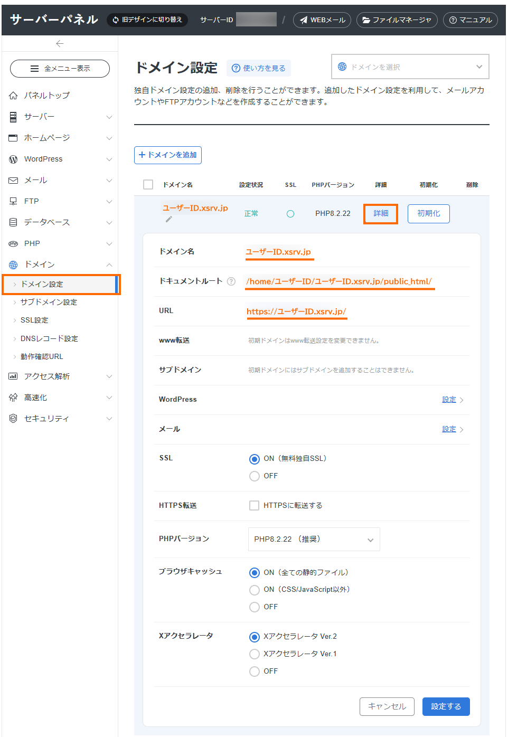Click the envelope icon beside メール
The height and width of the screenshot is (737, 508).
(13, 180)
